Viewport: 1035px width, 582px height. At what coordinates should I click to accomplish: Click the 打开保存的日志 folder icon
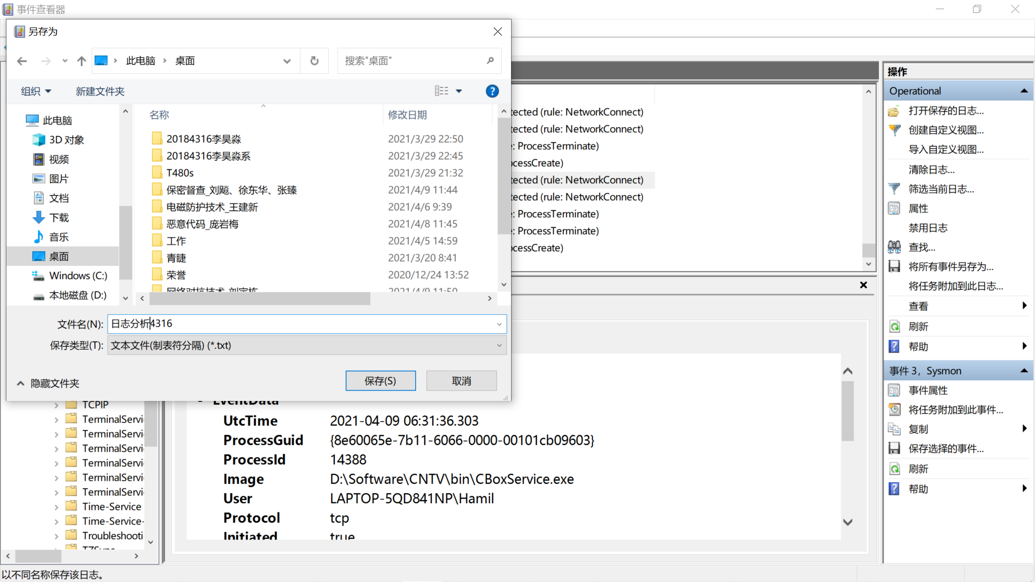click(894, 111)
